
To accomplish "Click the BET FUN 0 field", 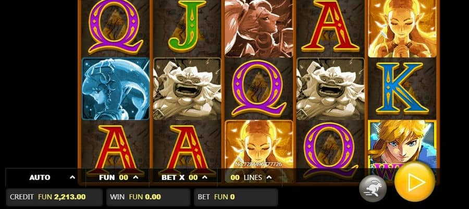I will tap(236, 197).
